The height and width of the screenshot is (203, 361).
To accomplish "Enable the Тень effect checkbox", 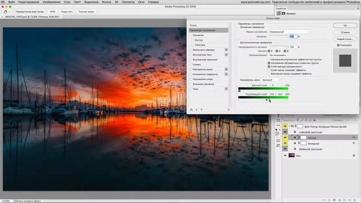I will (x=191, y=89).
